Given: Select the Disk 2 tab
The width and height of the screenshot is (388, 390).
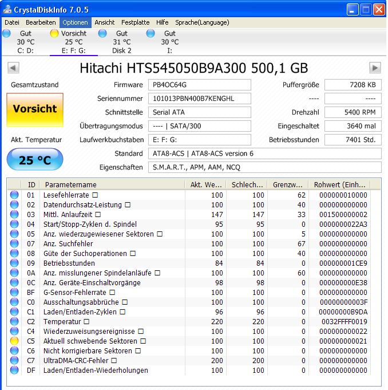Looking at the screenshot, I should (121, 42).
